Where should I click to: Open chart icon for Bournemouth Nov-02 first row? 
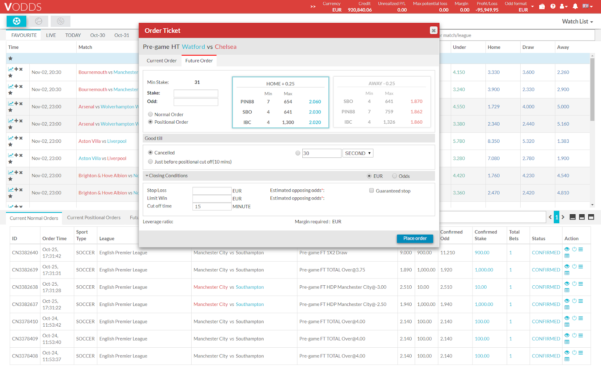pyautogui.click(x=11, y=69)
